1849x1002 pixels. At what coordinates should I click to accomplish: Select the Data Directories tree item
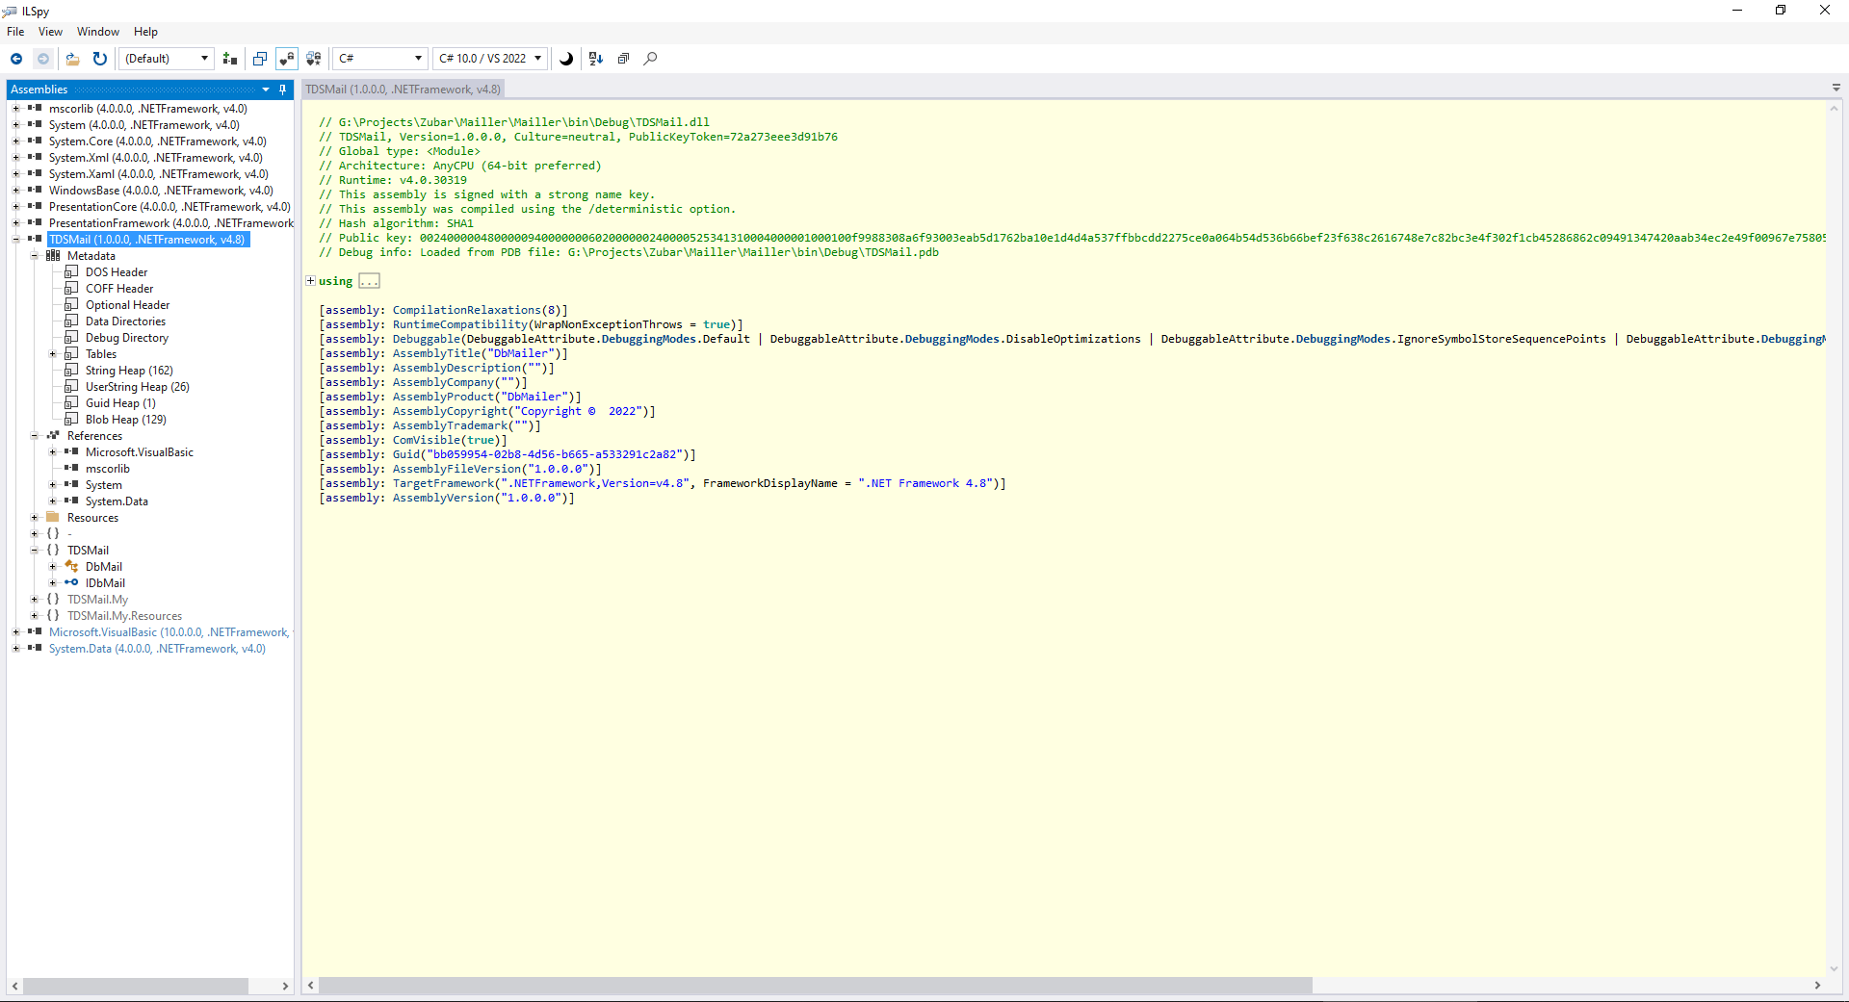coord(125,321)
